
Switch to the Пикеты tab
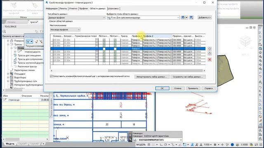pos(63,9)
